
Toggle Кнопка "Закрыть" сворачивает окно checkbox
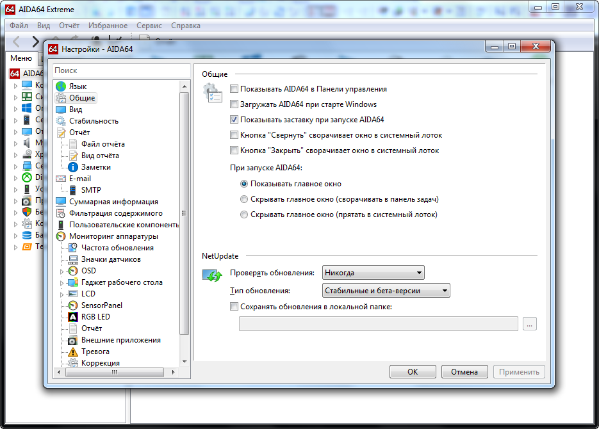point(234,150)
